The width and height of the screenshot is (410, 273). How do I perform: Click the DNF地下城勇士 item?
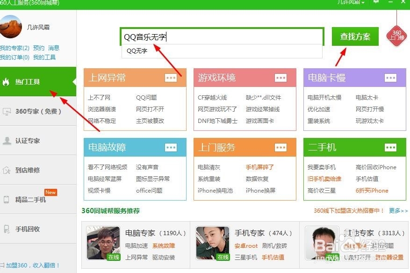pyautogui.click(x=217, y=121)
